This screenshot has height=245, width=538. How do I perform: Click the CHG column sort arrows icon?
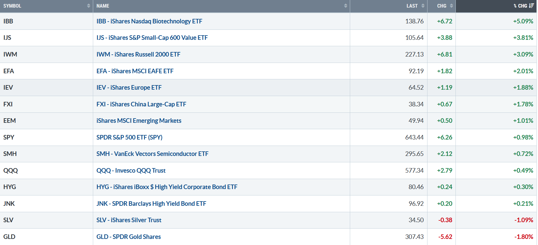(x=451, y=6)
